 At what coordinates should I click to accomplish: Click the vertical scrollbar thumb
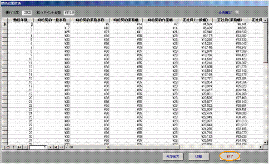(265, 43)
